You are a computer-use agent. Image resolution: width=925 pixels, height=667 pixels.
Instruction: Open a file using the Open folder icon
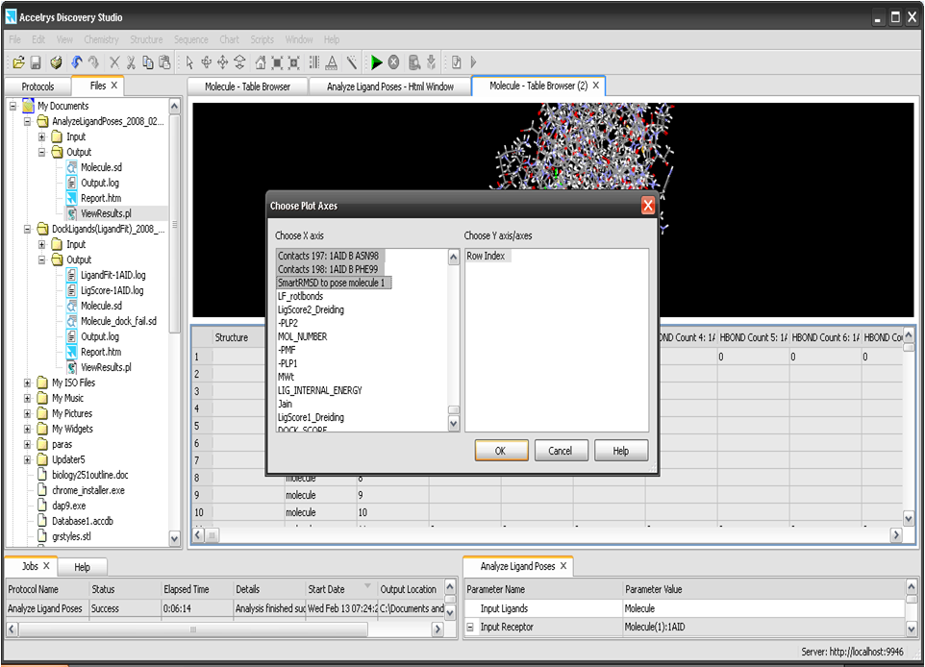point(18,62)
